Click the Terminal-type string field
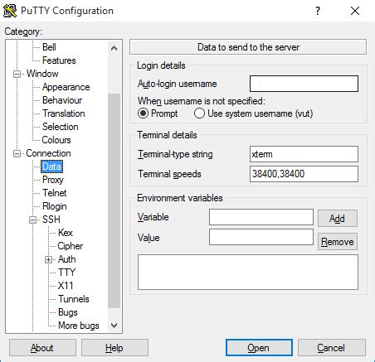Screen dimensions: 375x362 pos(304,154)
